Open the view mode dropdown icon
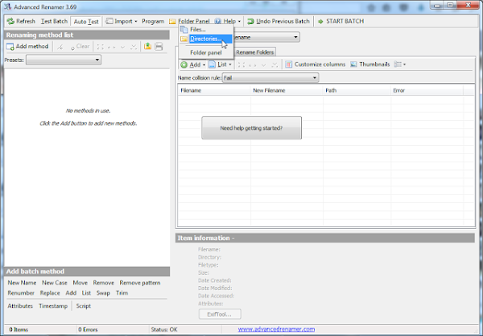Viewport: 483px width, 336px height. pyautogui.click(x=400, y=64)
